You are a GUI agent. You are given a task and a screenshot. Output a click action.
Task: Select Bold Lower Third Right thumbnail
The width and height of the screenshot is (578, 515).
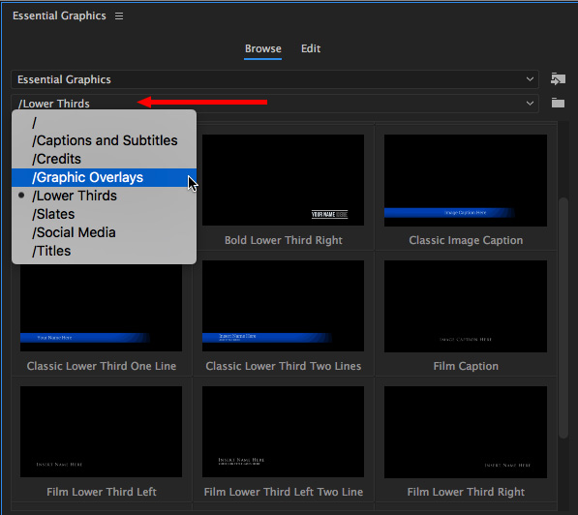click(x=283, y=180)
